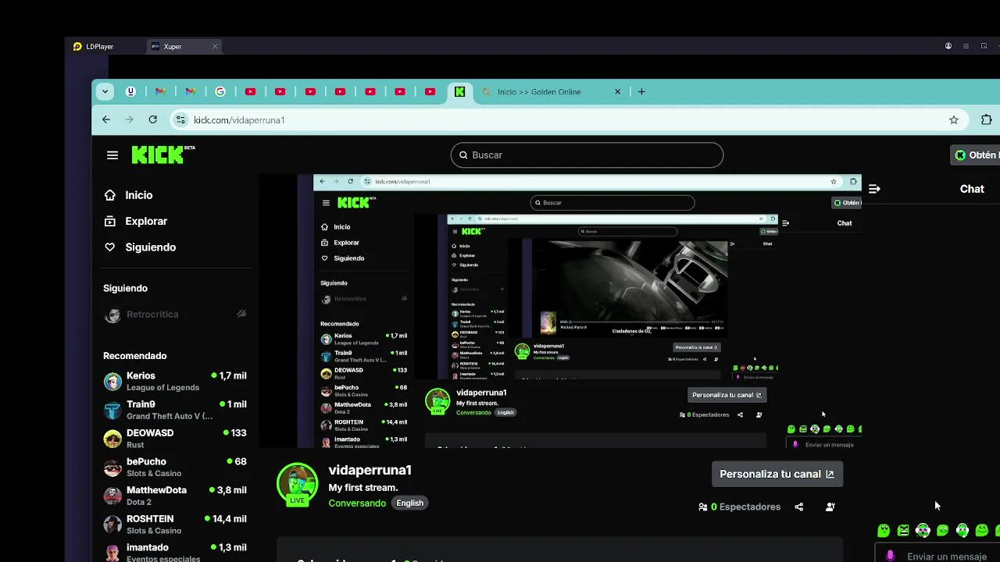Open the browser extensions puzzle icon
The height and width of the screenshot is (562, 1000).
click(986, 120)
